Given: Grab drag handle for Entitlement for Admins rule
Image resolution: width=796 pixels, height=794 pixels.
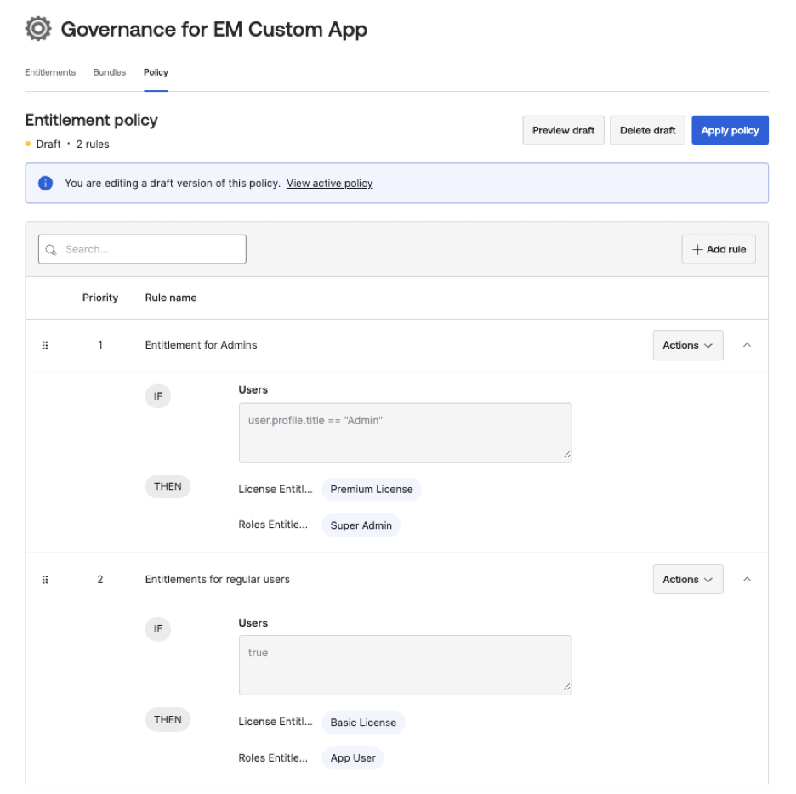Looking at the screenshot, I should [45, 345].
